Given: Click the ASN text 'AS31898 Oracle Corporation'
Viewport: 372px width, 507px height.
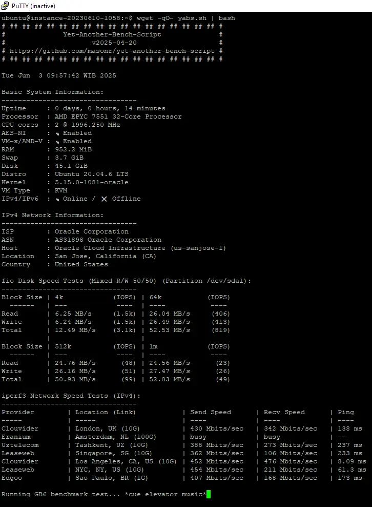Looking at the screenshot, I should [x=108, y=240].
